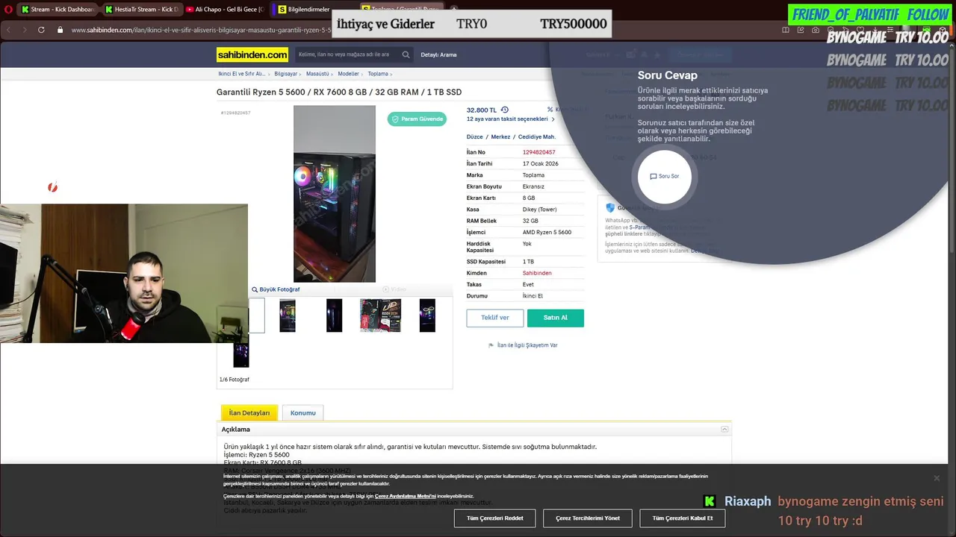Go forward with browser forward arrow

coord(25,30)
